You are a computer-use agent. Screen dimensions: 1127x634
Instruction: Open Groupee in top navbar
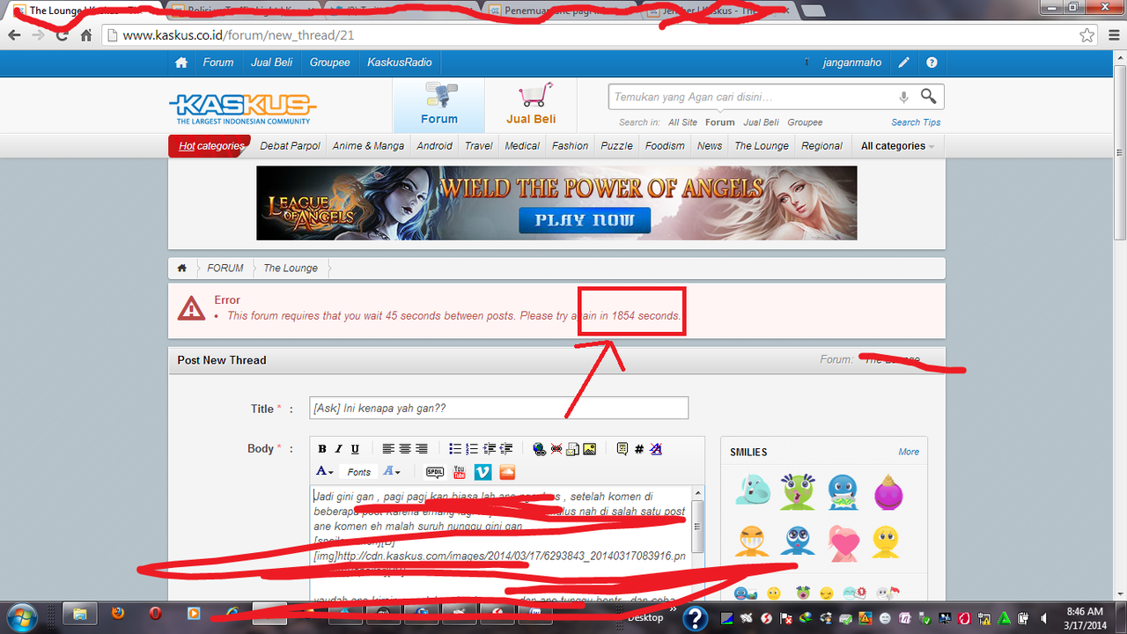[x=329, y=63]
